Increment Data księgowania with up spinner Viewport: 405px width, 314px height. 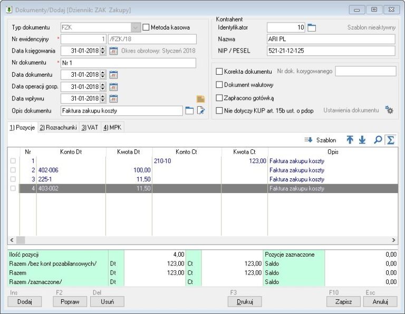tap(103, 49)
